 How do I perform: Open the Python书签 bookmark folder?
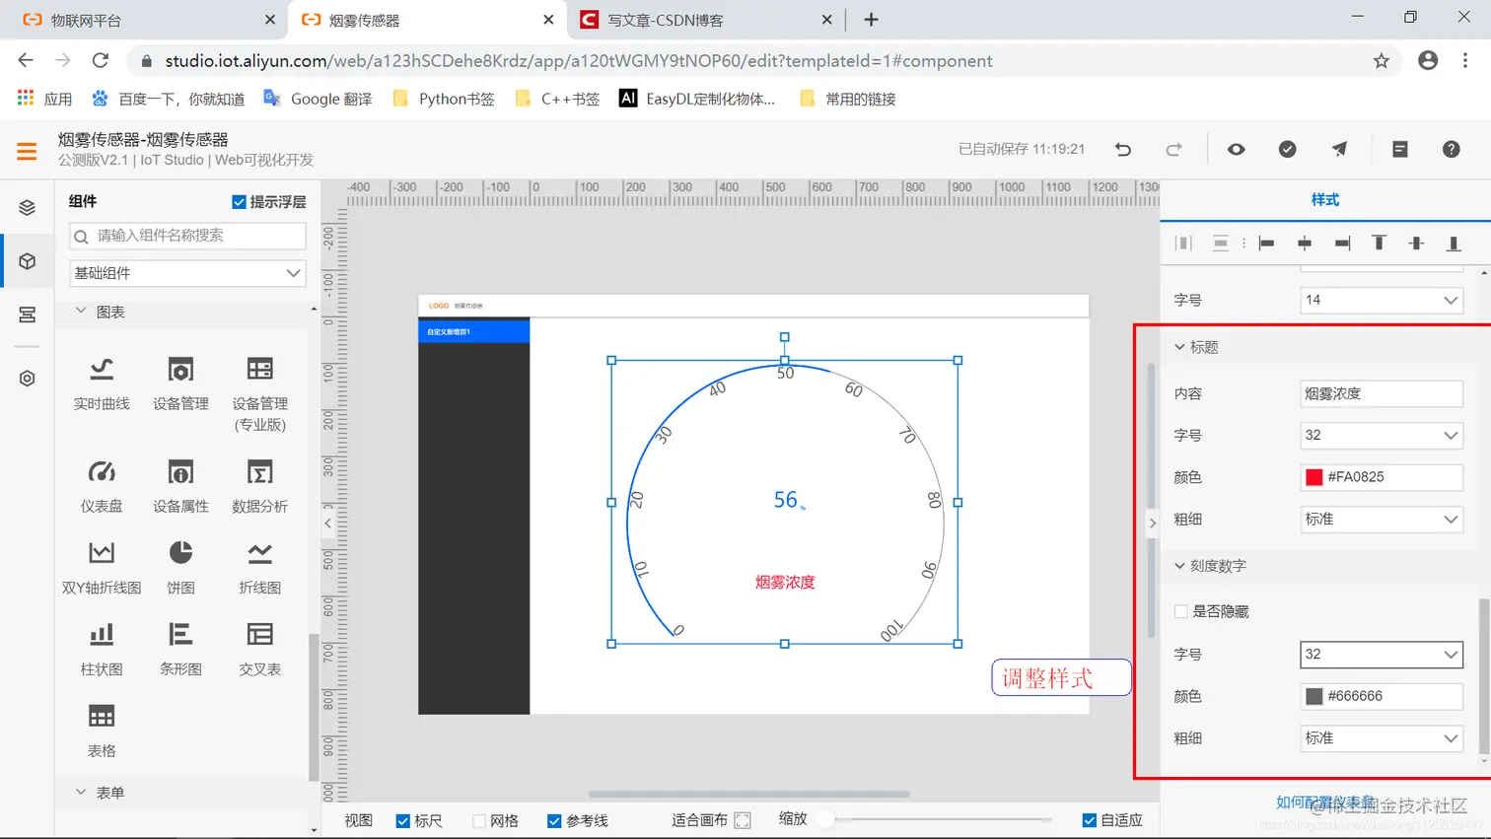pyautogui.click(x=444, y=99)
